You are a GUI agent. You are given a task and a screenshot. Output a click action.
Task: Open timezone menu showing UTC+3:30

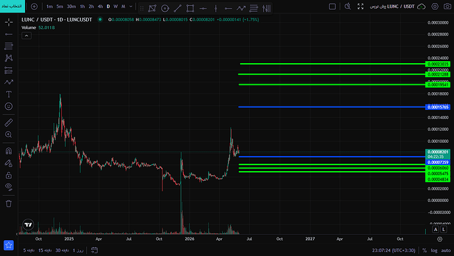tap(393, 250)
